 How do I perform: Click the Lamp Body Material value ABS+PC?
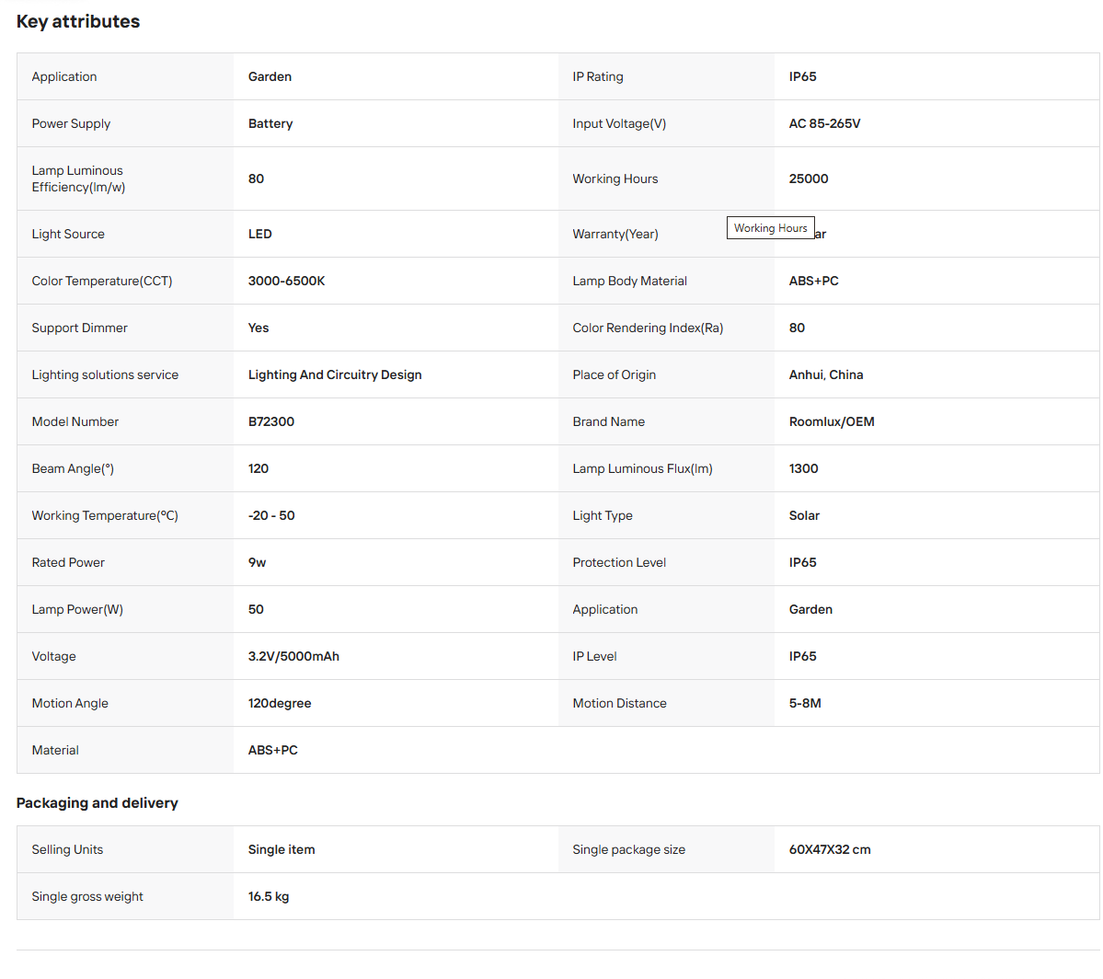pyautogui.click(x=813, y=281)
